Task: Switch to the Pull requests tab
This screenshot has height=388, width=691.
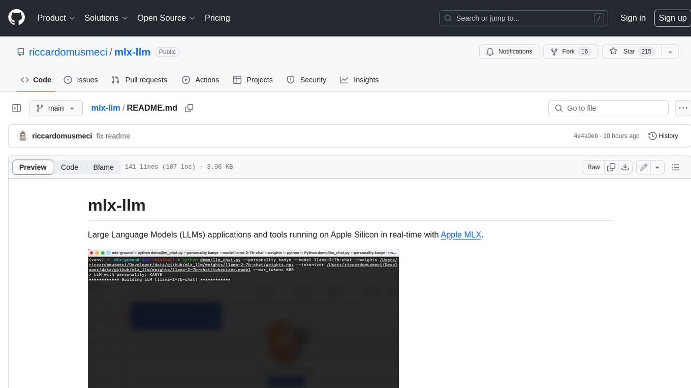Action: point(139,80)
